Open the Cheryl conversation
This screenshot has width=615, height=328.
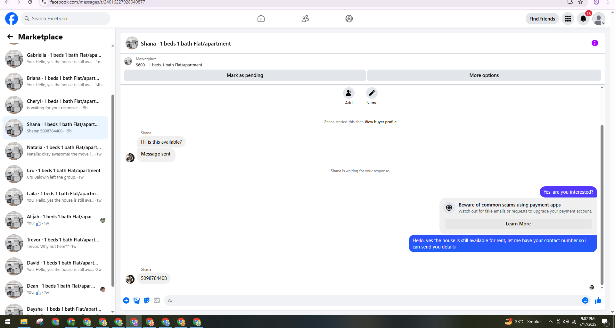(55, 105)
